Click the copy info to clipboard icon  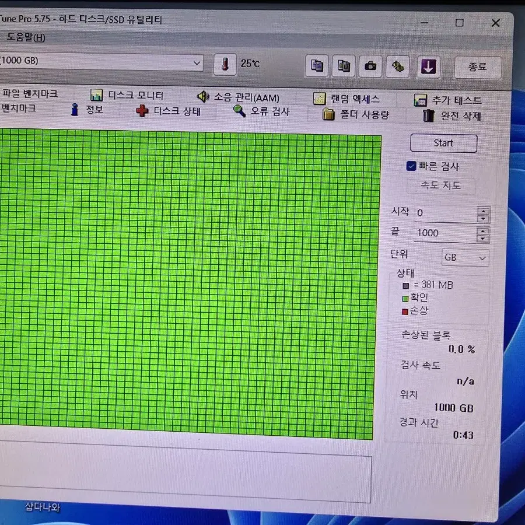pyautogui.click(x=317, y=65)
